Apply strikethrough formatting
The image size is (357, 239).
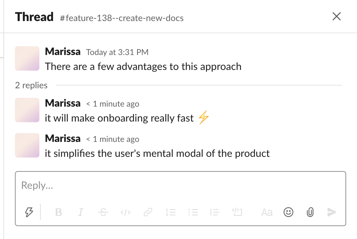[103, 212]
